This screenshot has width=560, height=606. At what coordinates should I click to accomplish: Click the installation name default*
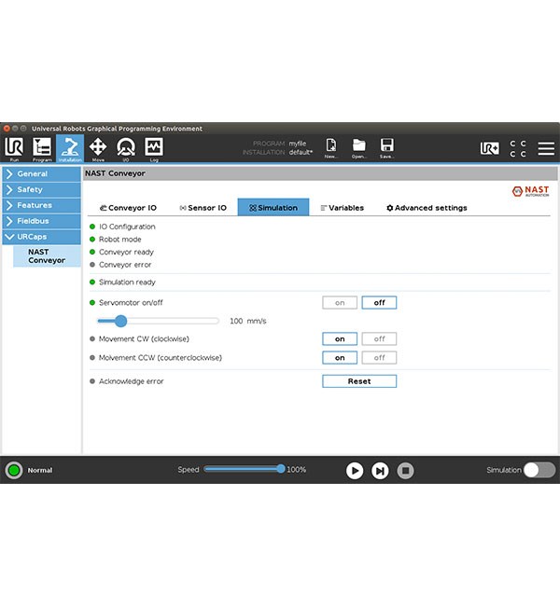[x=301, y=152]
